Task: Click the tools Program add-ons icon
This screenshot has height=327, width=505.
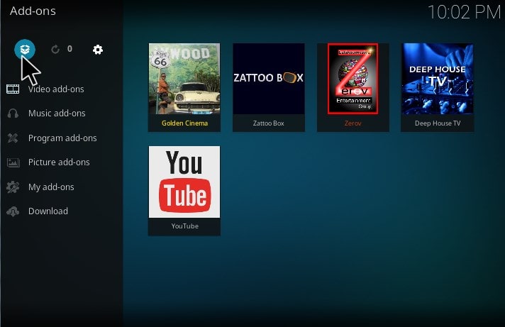Action: point(13,138)
